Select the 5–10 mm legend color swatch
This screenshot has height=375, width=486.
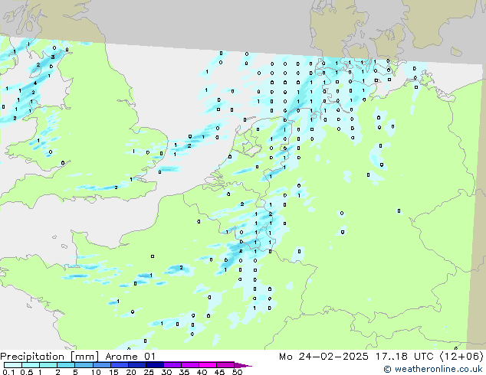coord(84,365)
